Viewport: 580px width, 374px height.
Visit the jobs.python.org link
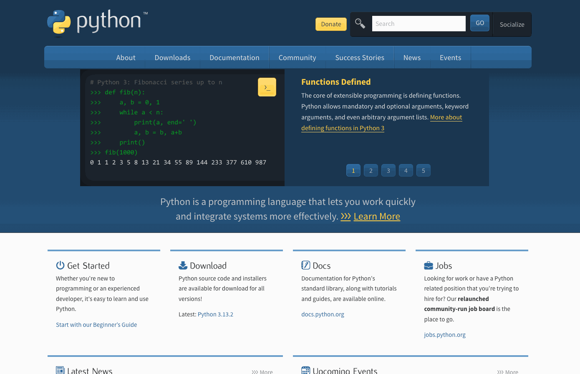(x=445, y=335)
